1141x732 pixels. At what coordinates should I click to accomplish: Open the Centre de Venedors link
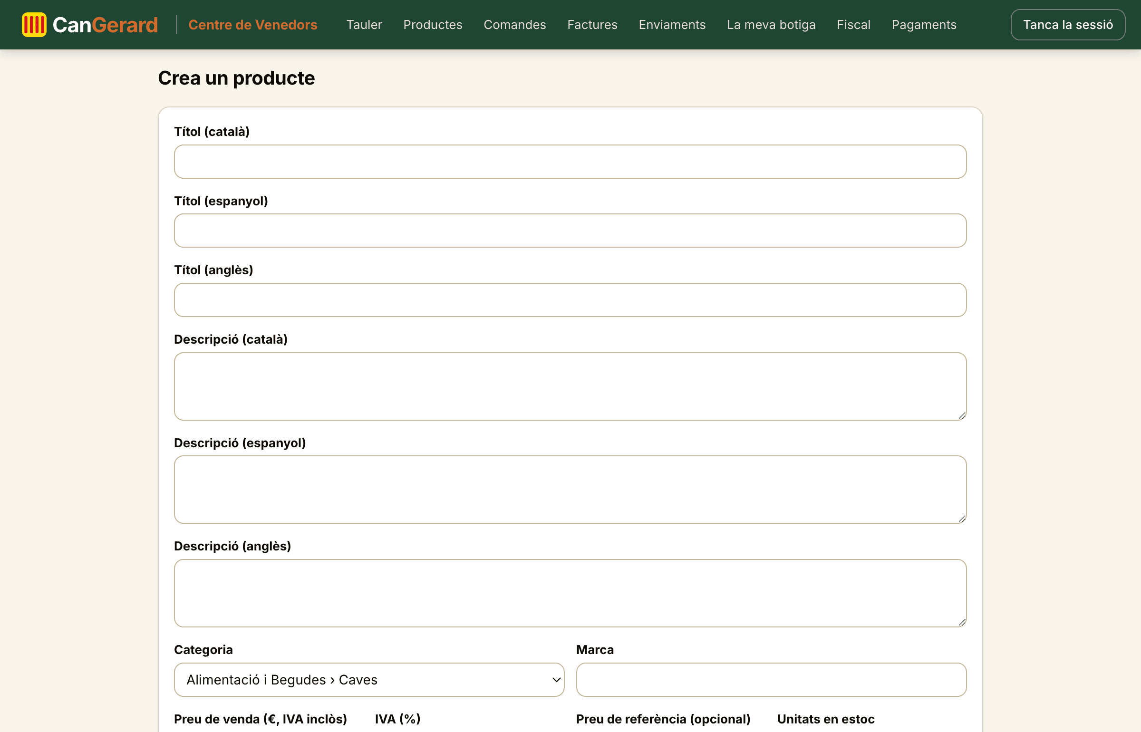coord(253,25)
